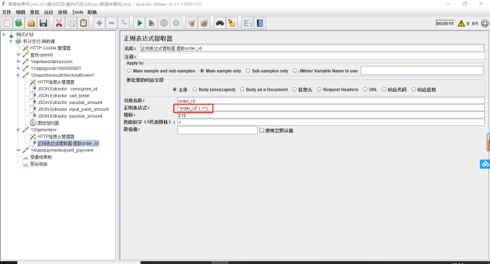Paste element using clipboard toolbar icon
490x264 pixels.
[84, 23]
